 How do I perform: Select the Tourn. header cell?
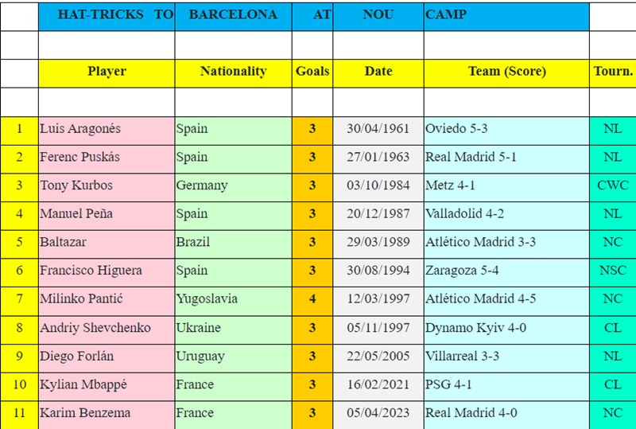coord(613,73)
